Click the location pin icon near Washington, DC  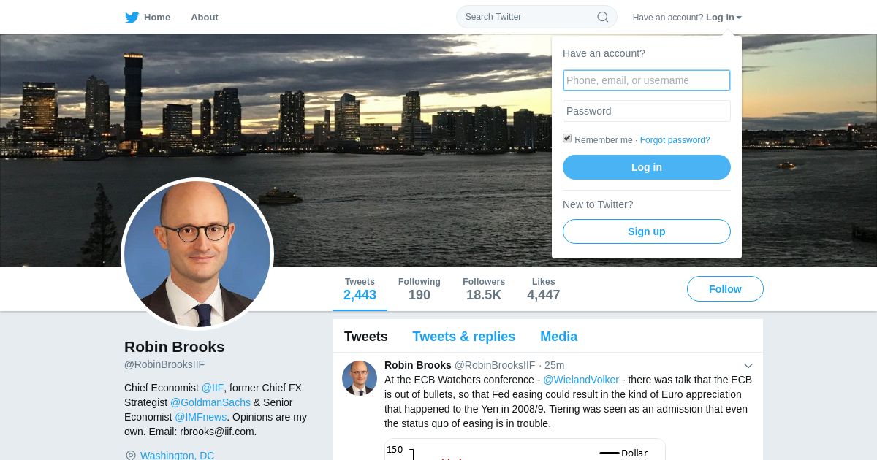(131, 455)
